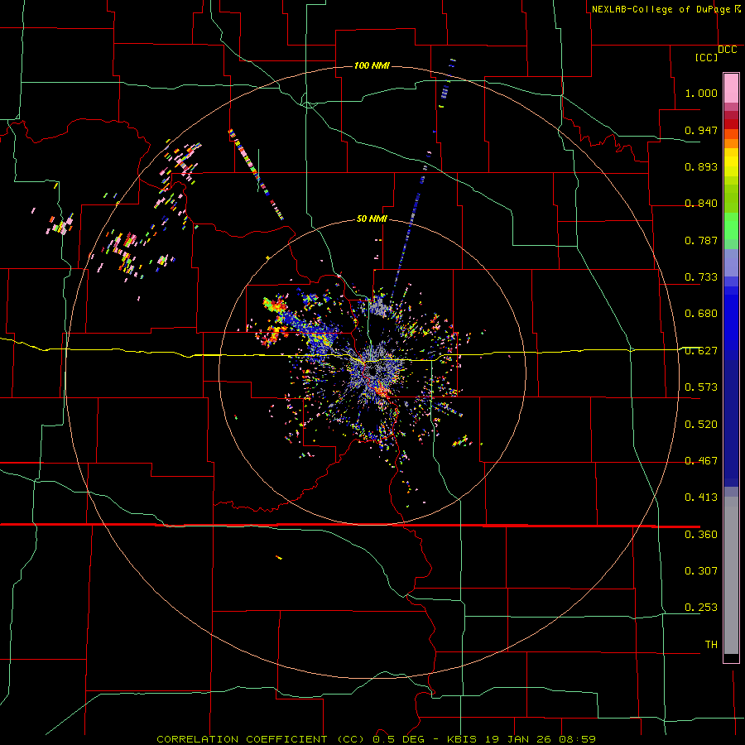Click the 0.573 scale value
This screenshot has width=745, height=745.
(701, 387)
